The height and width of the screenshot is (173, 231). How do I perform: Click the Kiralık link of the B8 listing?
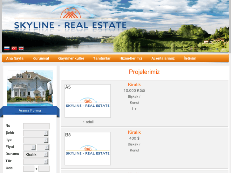pyautogui.click(x=134, y=132)
